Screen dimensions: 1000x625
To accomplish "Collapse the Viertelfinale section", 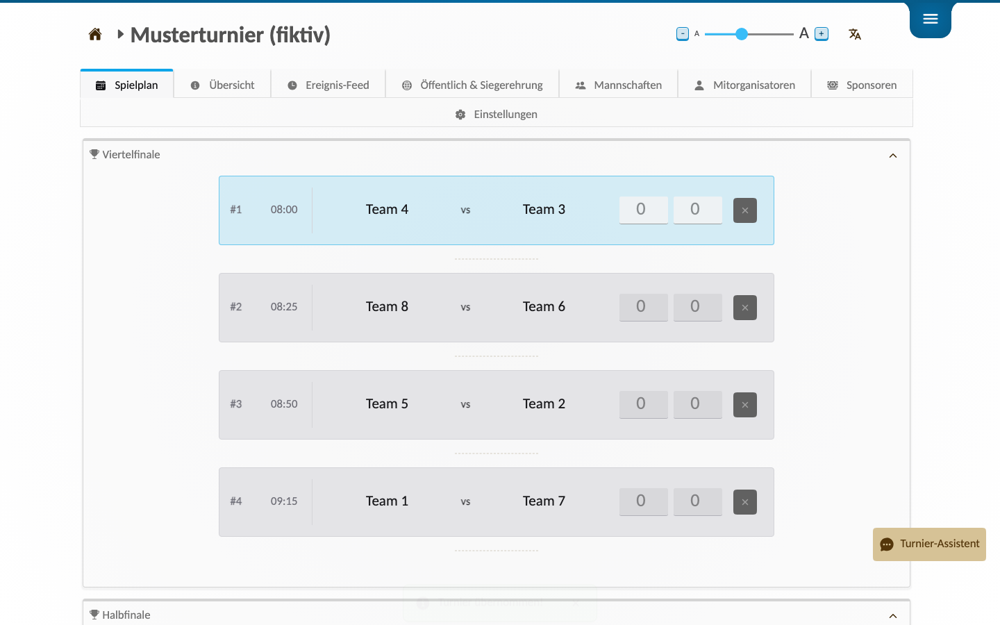I will 893,156.
